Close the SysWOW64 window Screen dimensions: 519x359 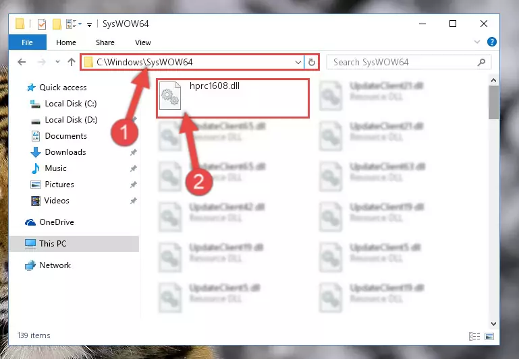tap(484, 24)
